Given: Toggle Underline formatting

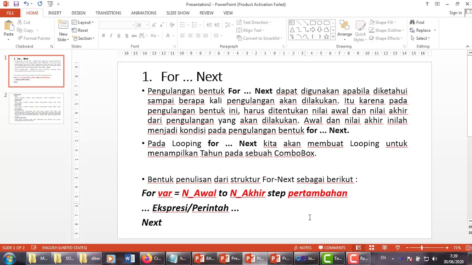Looking at the screenshot, I should pyautogui.click(x=119, y=36).
